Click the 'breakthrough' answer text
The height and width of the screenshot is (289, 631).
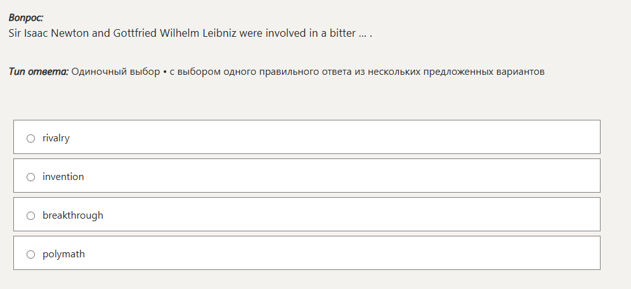click(72, 215)
